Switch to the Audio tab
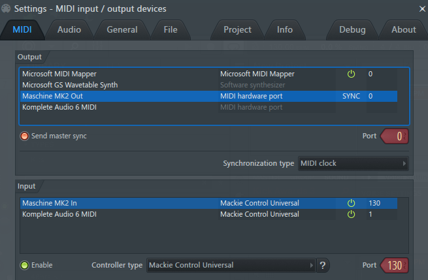Image resolution: width=428 pixels, height=280 pixels. pyautogui.click(x=69, y=30)
